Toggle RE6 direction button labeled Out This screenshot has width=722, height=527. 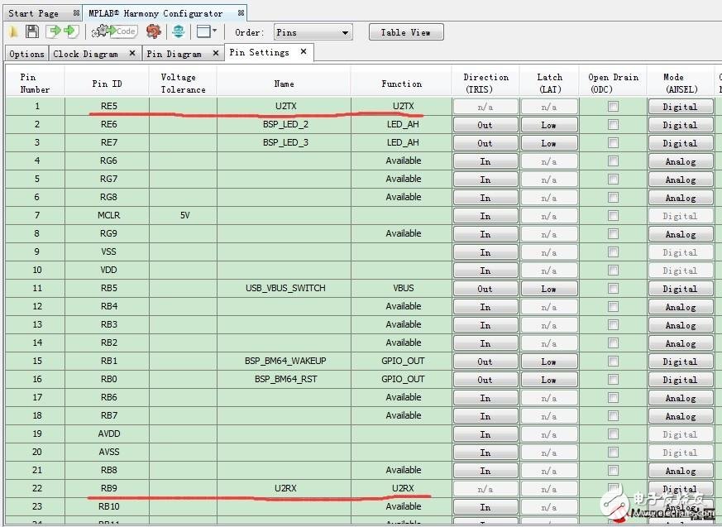tap(485, 125)
